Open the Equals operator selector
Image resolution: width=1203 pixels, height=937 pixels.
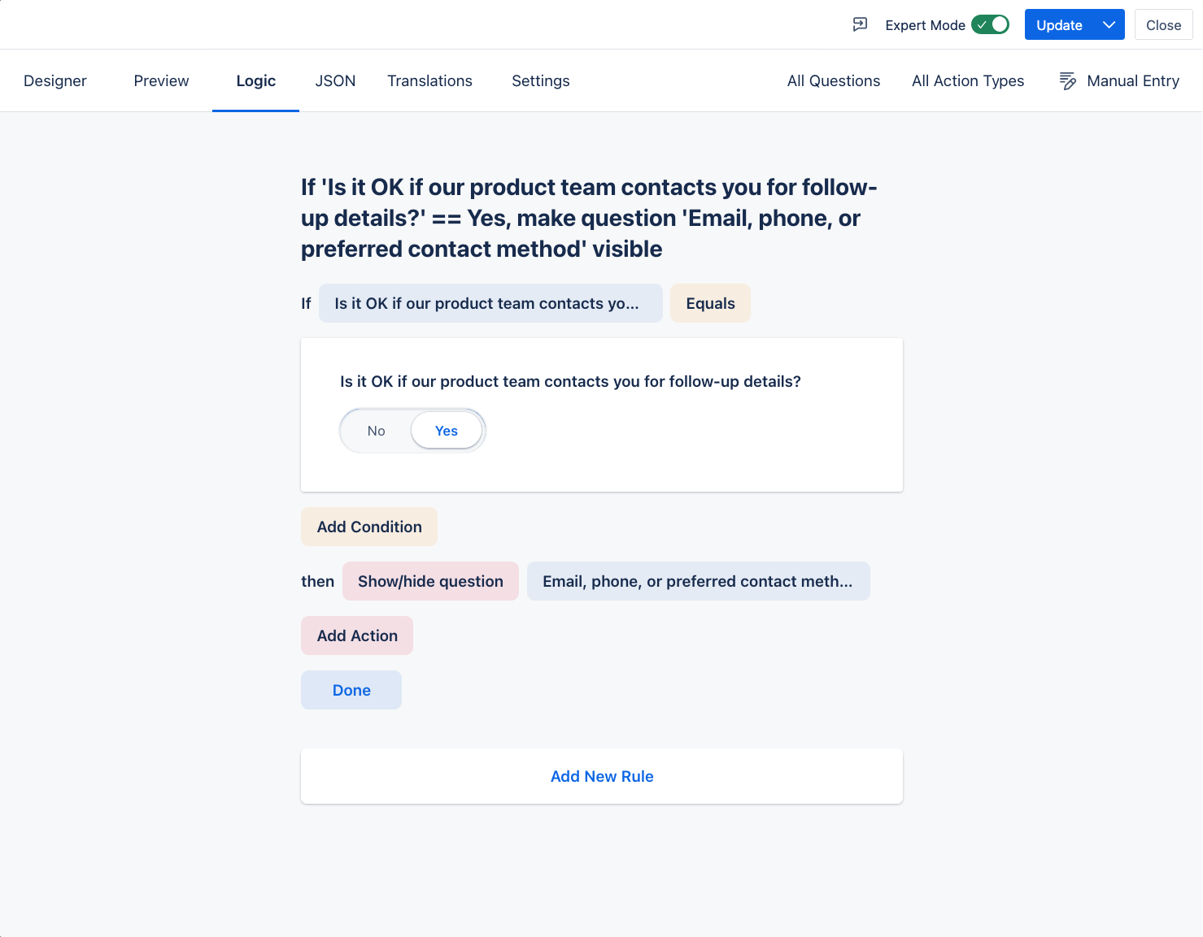710,303
